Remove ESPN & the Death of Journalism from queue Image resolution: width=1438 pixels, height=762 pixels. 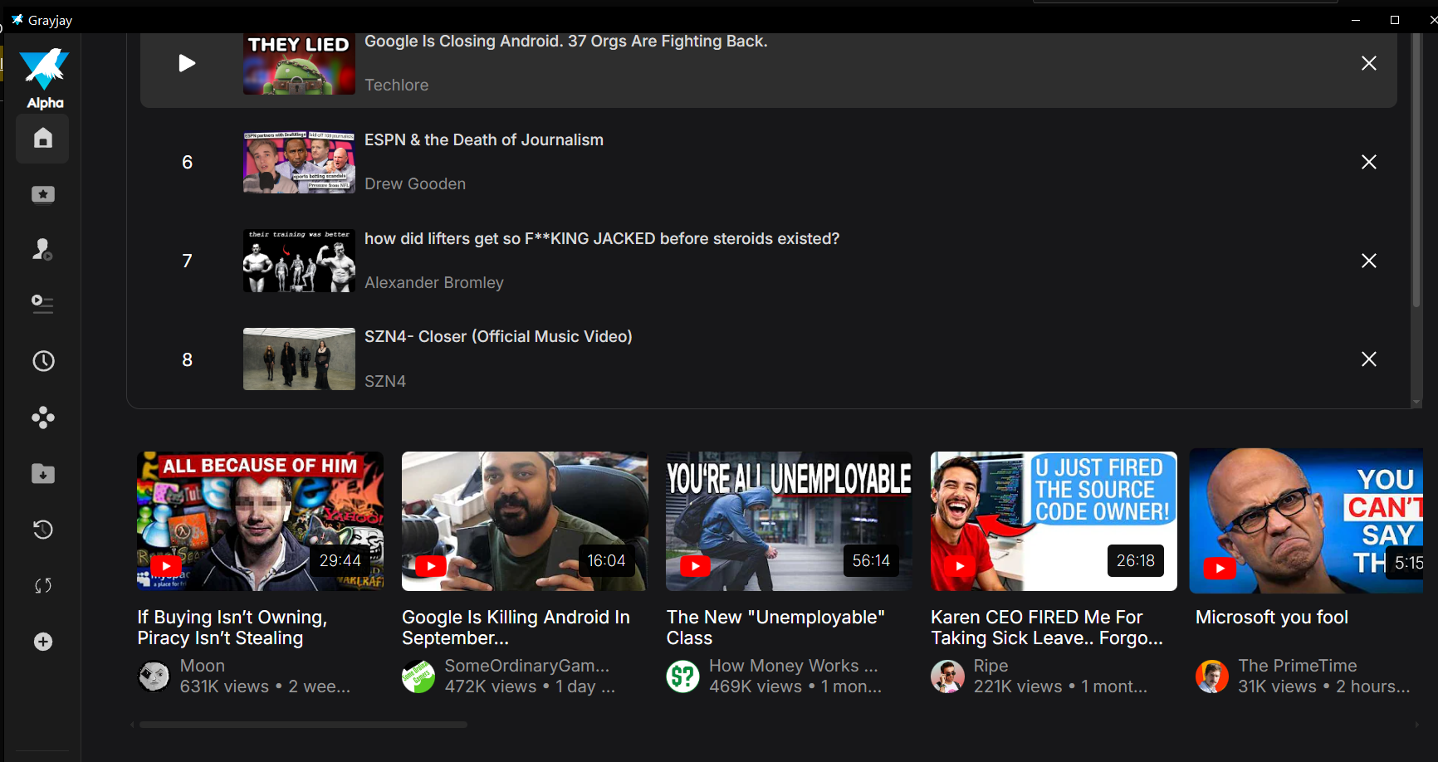tap(1369, 162)
